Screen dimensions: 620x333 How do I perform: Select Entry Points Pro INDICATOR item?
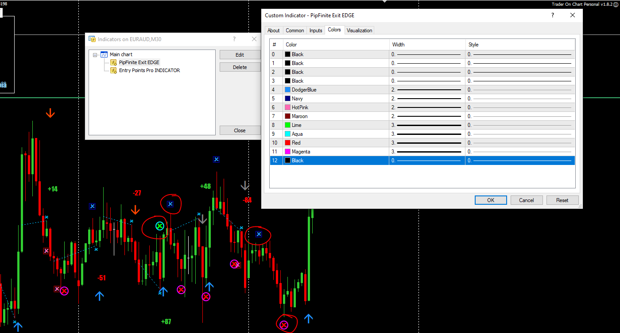pos(149,70)
